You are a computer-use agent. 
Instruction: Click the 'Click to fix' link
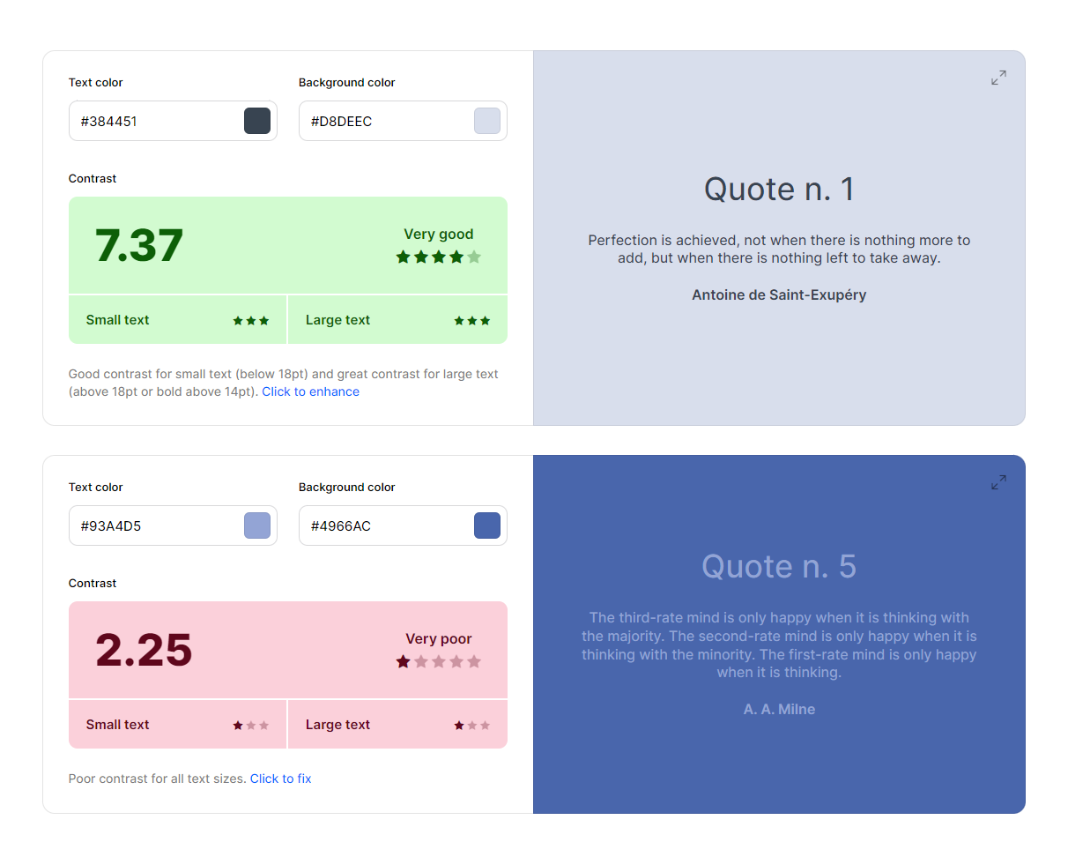click(280, 779)
